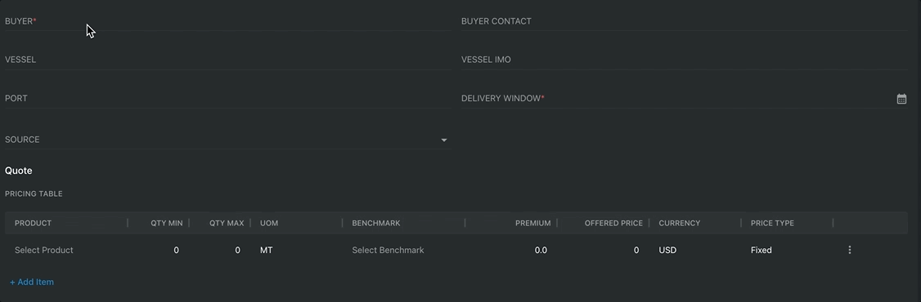Change the MT unit of measure
This screenshot has width=921, height=302.
pos(267,250)
